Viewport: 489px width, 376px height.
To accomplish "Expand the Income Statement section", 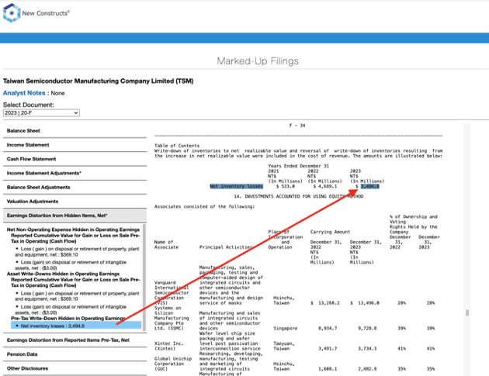I will coord(75,145).
